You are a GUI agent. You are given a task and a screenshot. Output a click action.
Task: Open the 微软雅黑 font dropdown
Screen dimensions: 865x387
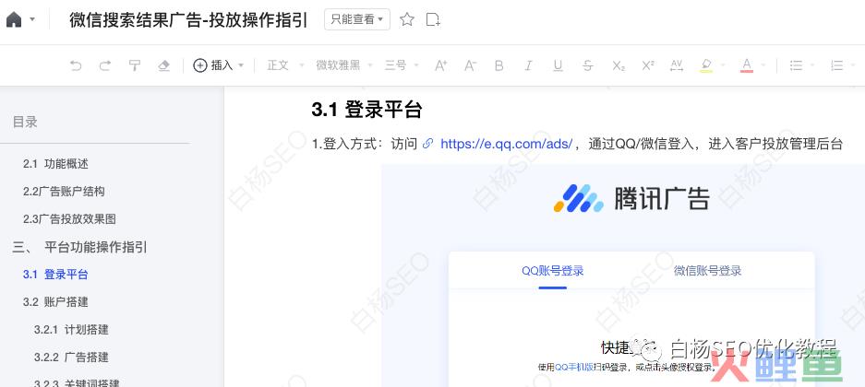(x=343, y=65)
